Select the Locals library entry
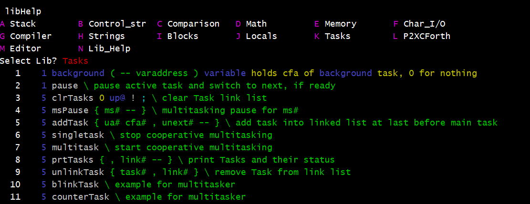The height and width of the screenshot is (204, 530). pos(261,36)
